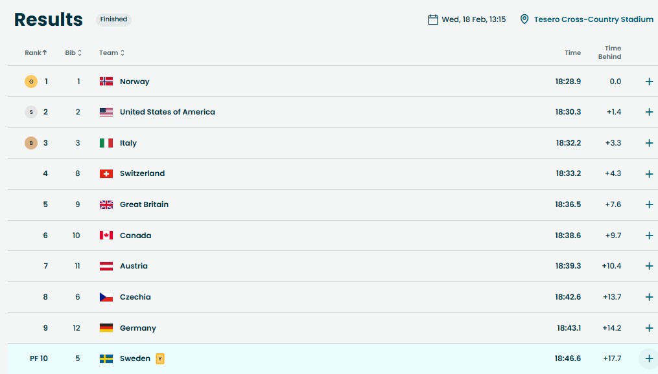Click the United States of America team name
This screenshot has height=374, width=658.
(167, 112)
